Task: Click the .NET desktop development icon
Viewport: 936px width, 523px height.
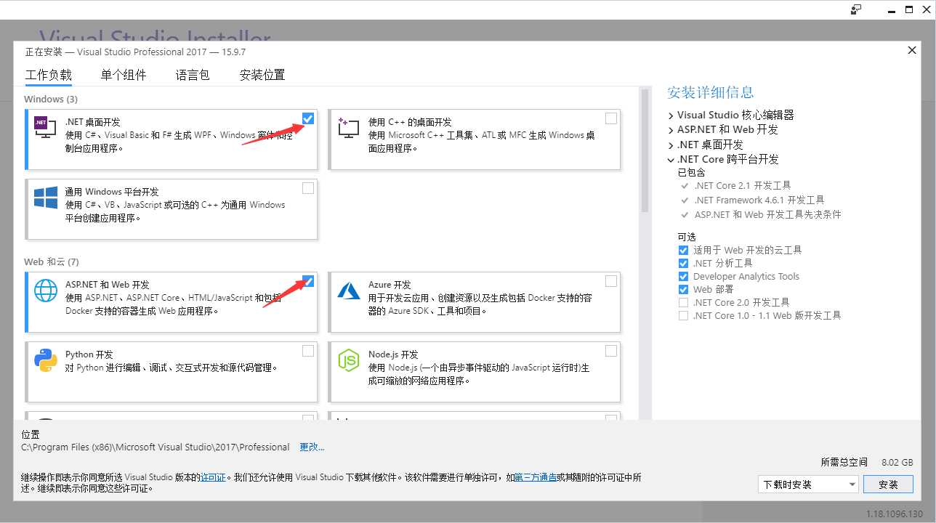Action: tap(45, 128)
